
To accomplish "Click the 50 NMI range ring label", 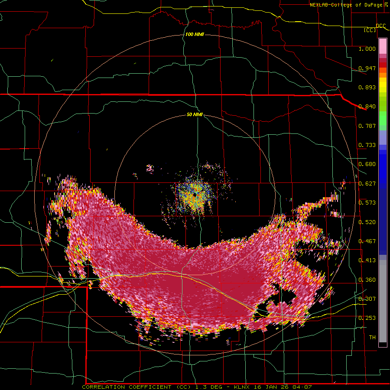I will click(x=195, y=115).
